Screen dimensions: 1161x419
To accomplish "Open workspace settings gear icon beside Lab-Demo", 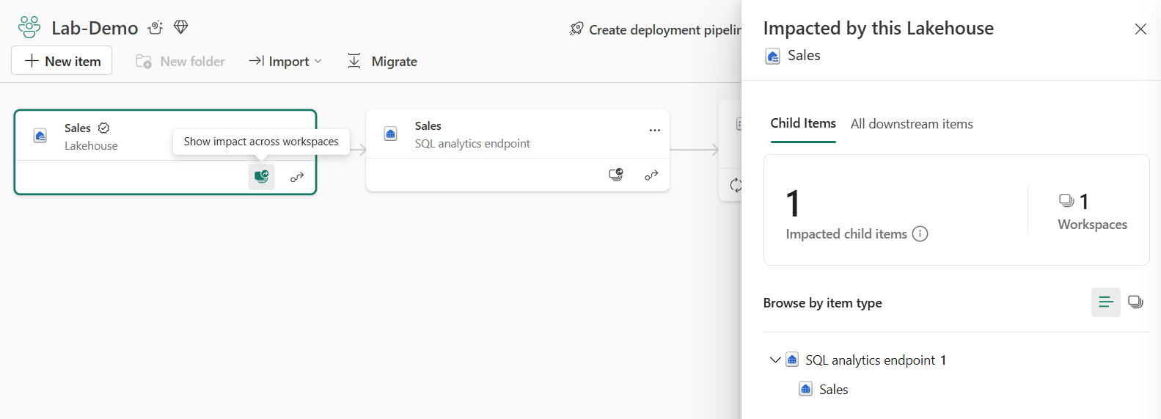I will [x=155, y=27].
